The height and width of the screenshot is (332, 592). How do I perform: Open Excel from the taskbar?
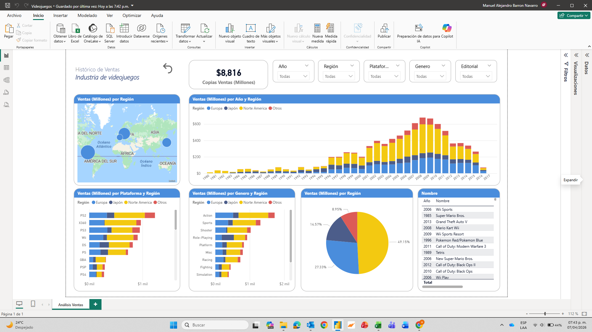(x=378, y=325)
